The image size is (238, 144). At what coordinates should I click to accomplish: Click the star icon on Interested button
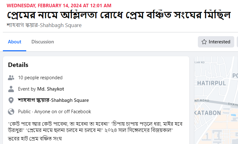point(204,42)
